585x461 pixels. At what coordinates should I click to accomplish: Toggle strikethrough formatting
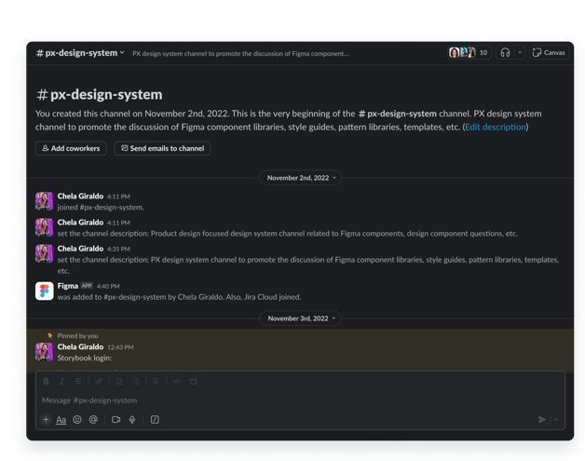(x=78, y=381)
